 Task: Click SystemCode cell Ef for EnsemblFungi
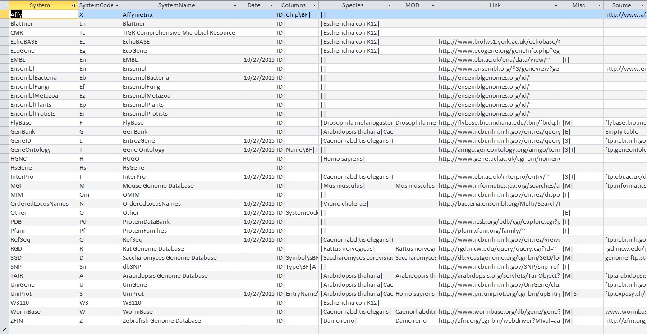(99, 86)
